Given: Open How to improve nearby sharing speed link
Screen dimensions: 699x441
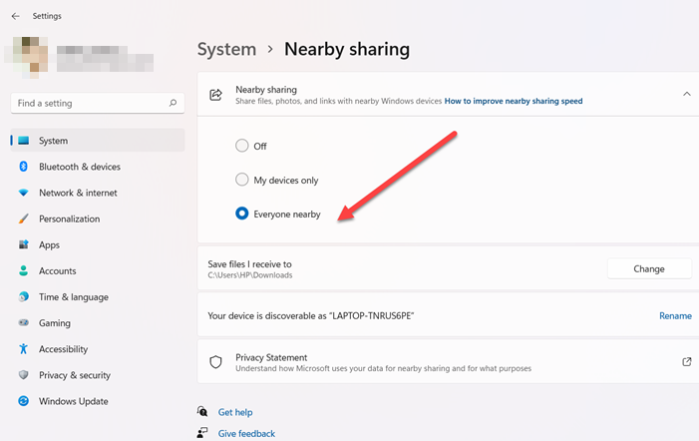Looking at the screenshot, I should coord(513,101).
